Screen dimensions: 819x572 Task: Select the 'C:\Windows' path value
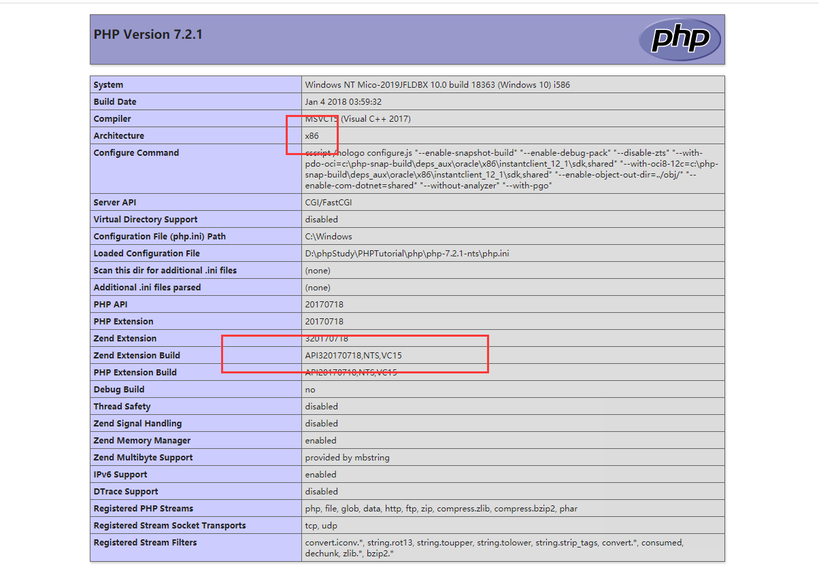click(329, 237)
